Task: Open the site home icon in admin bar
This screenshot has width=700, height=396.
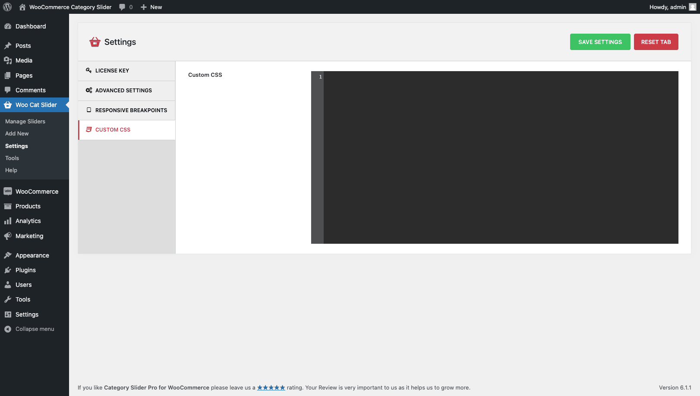Action: click(22, 7)
